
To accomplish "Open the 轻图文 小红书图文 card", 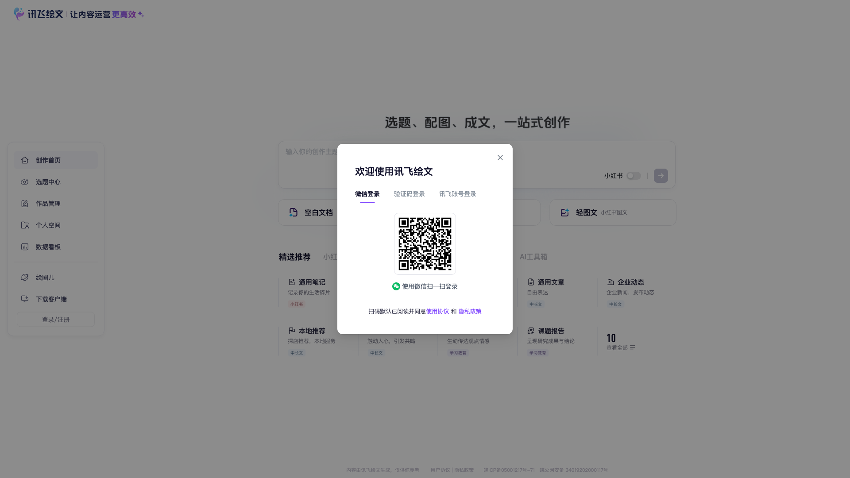I will coord(613,212).
